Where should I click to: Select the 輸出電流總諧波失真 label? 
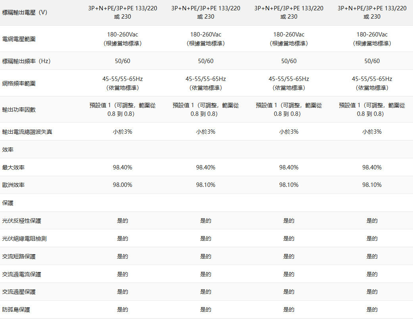tap(27, 132)
